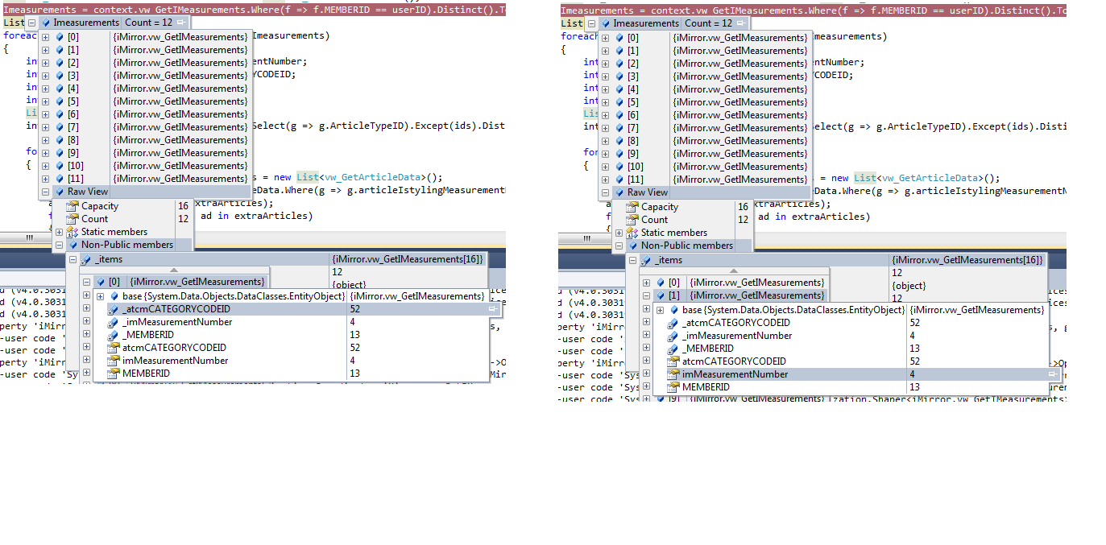
Task: Expand base EntityObject in right screenshot
Action: (660, 310)
